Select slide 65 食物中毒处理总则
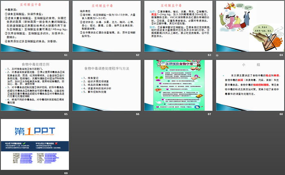The width and height of the screenshot is (285, 175). 35,85
